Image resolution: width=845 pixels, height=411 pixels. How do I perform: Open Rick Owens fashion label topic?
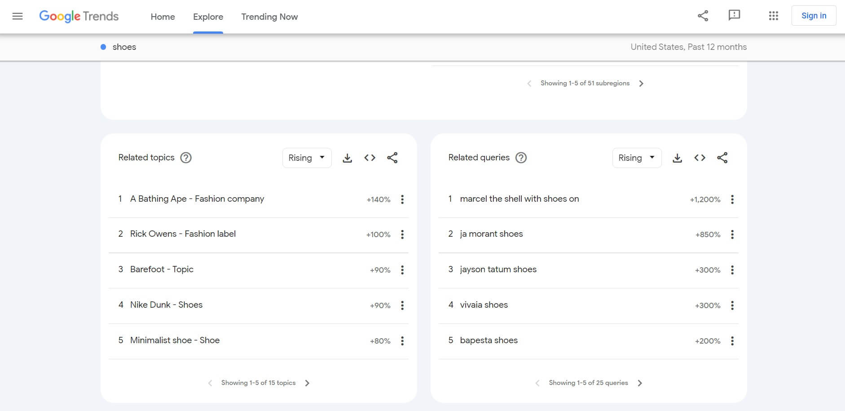(x=183, y=234)
